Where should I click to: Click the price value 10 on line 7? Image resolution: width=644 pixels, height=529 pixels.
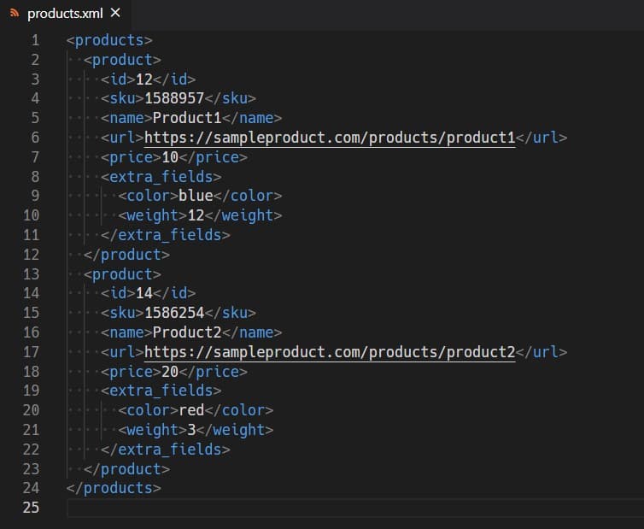[170, 157]
